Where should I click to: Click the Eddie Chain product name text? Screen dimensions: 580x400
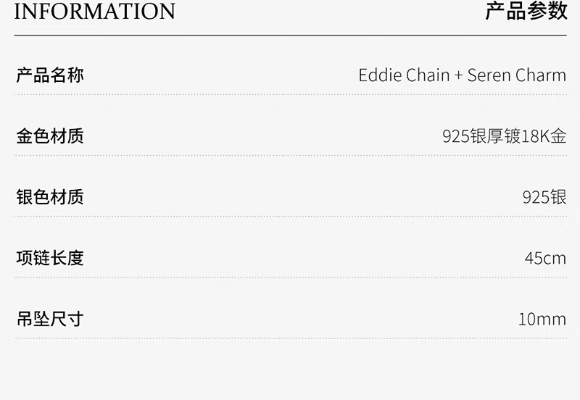click(x=404, y=75)
